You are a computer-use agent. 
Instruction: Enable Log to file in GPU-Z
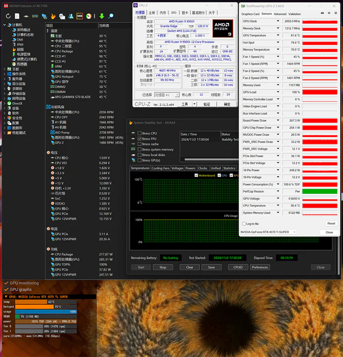click(244, 223)
